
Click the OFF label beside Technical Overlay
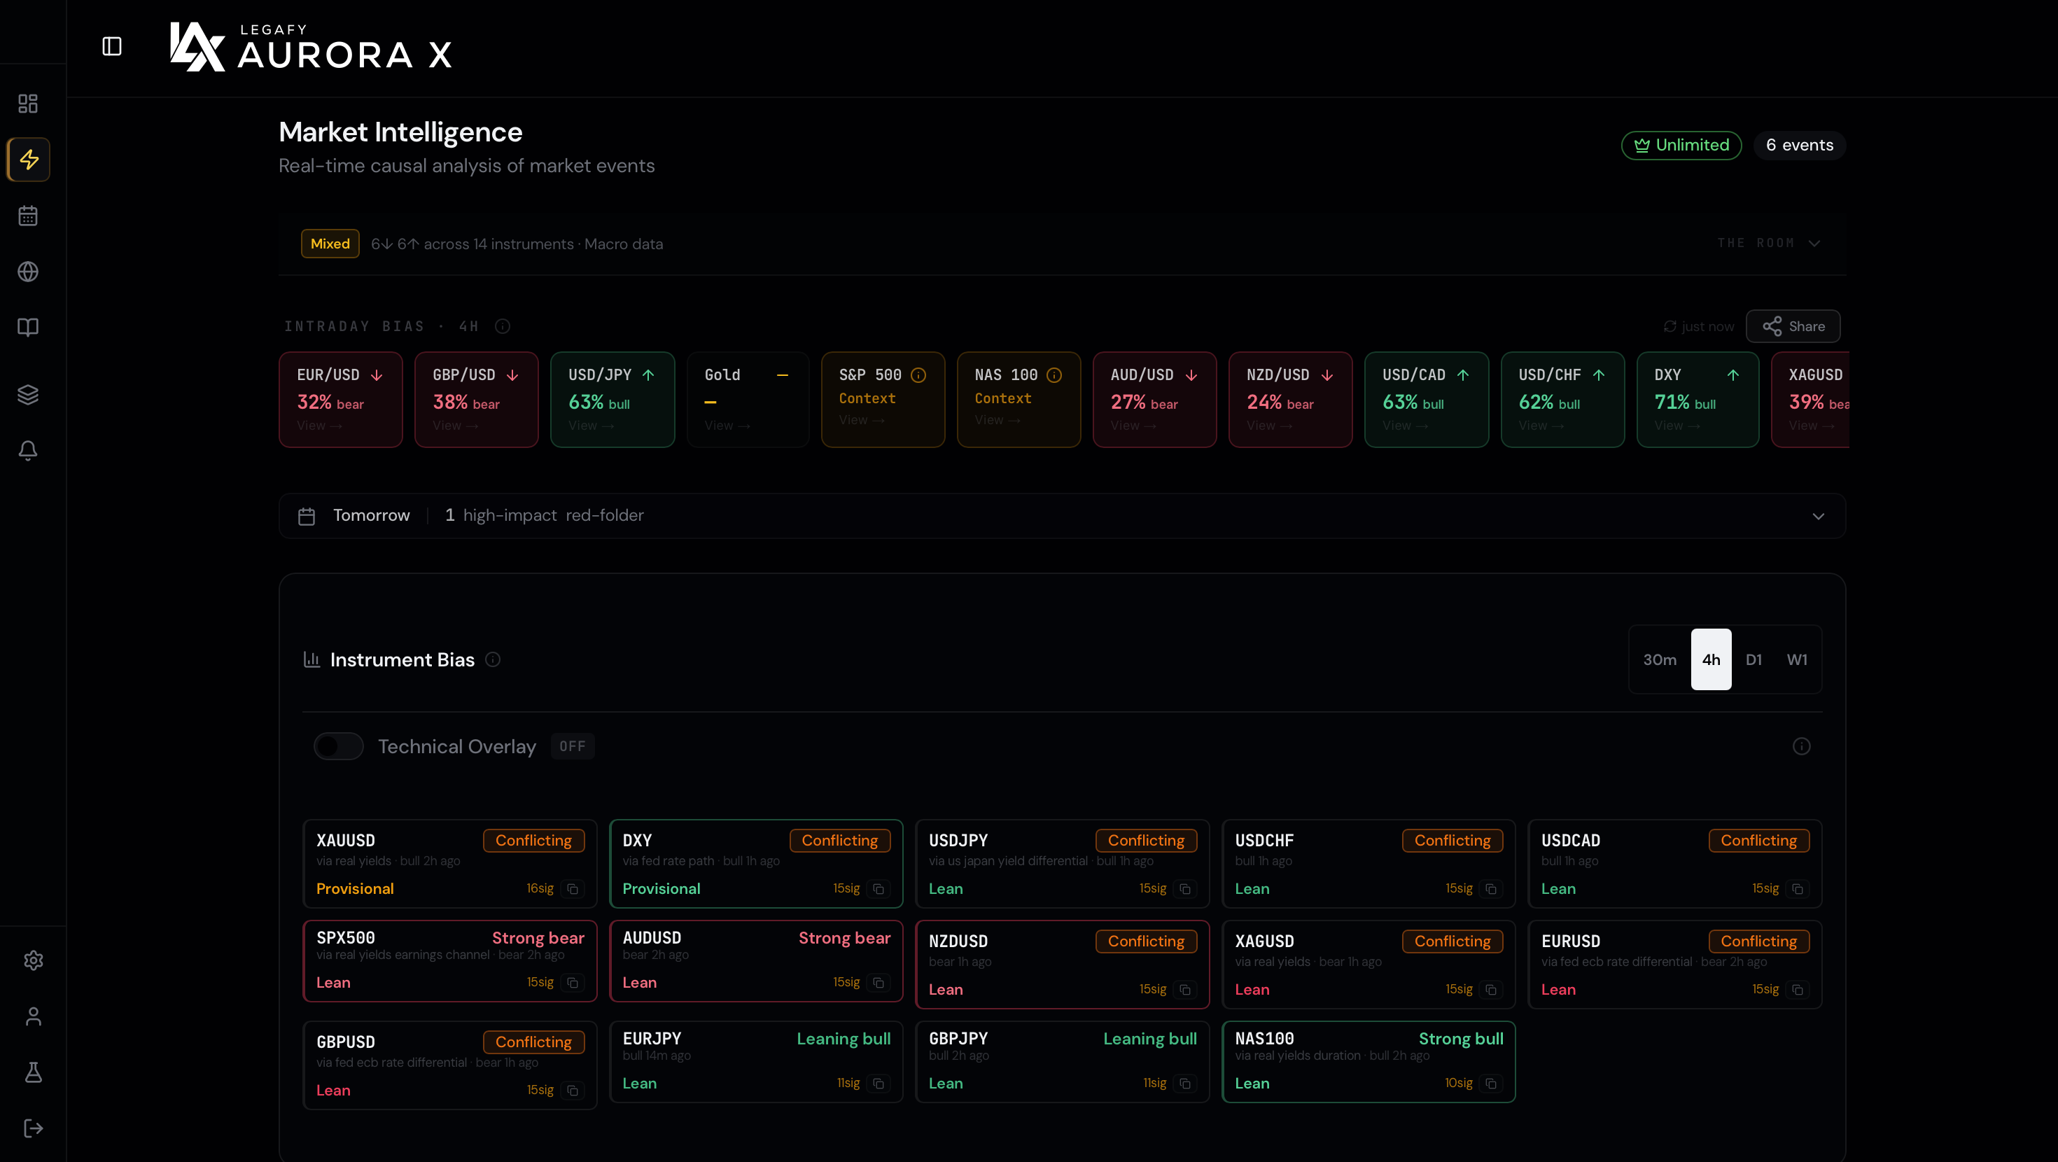point(573,746)
